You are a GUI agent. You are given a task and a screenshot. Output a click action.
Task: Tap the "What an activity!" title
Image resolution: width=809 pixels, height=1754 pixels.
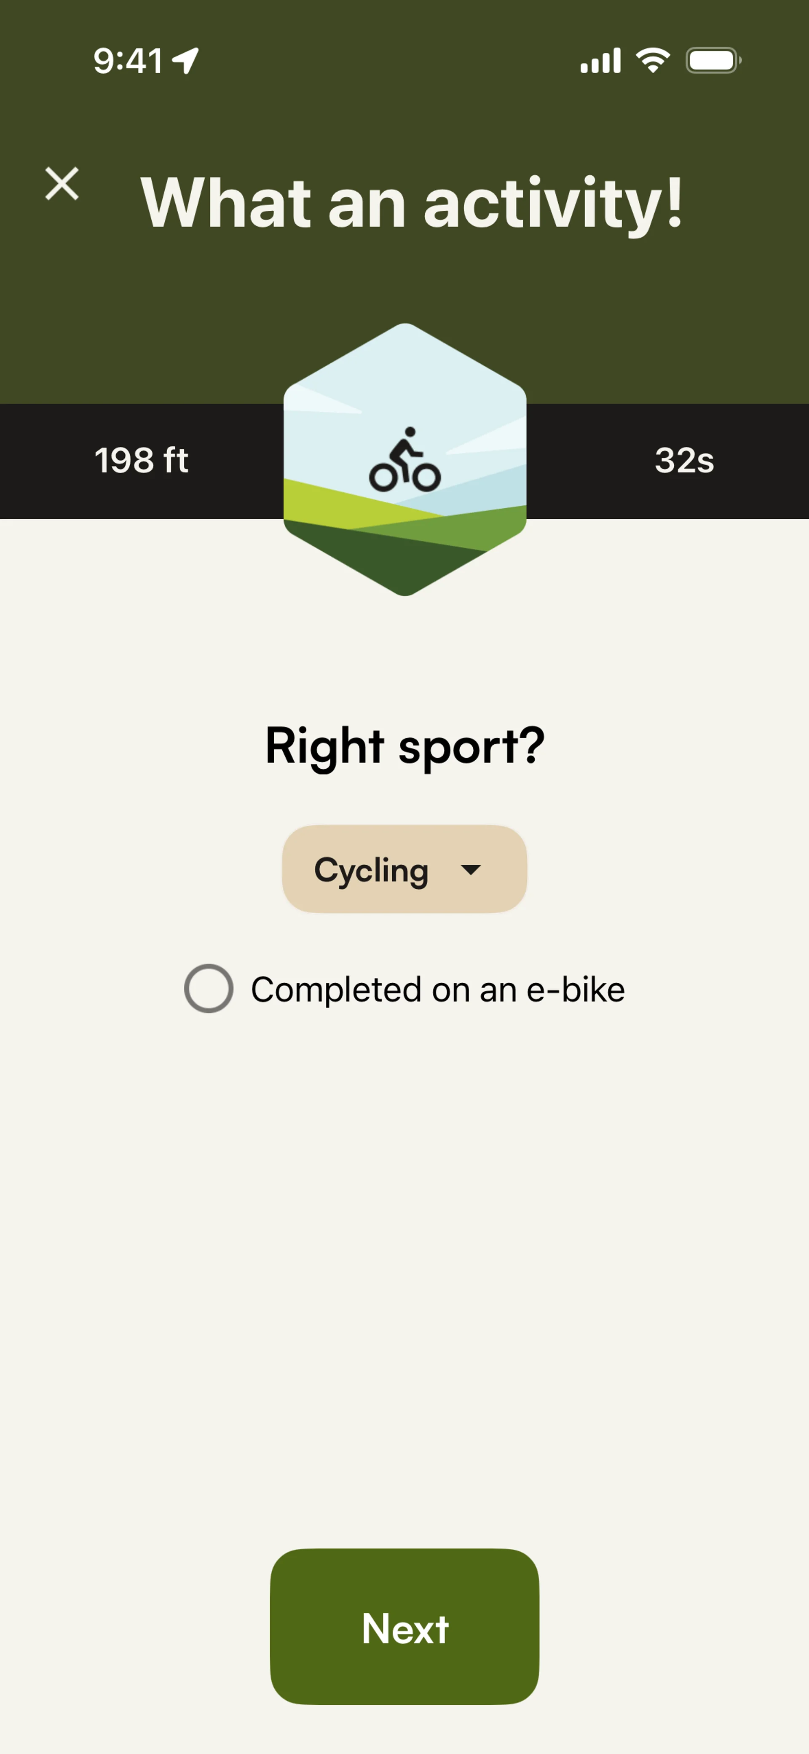coord(411,202)
